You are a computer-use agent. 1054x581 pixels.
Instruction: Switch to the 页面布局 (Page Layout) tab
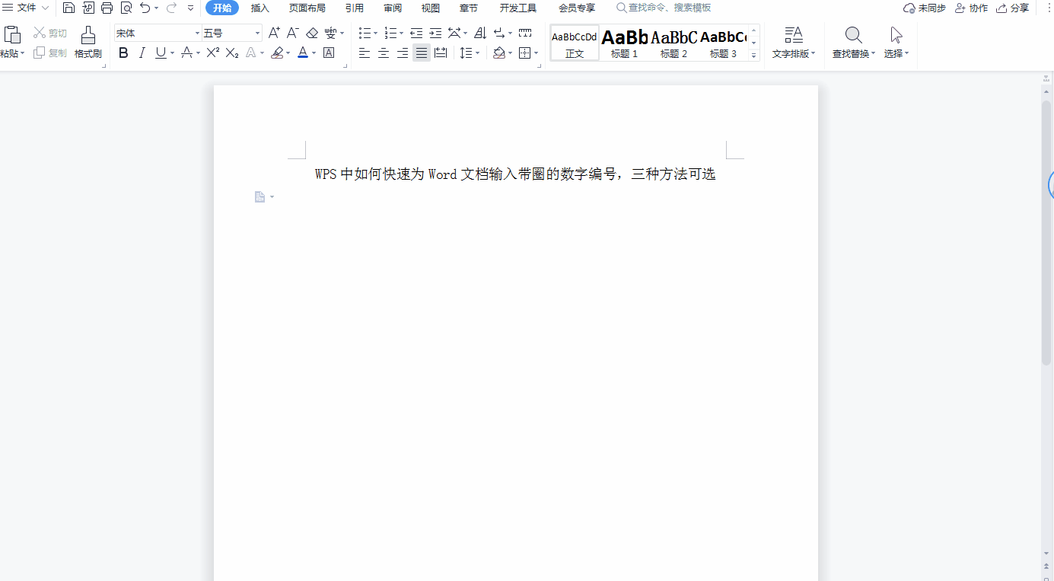point(307,8)
